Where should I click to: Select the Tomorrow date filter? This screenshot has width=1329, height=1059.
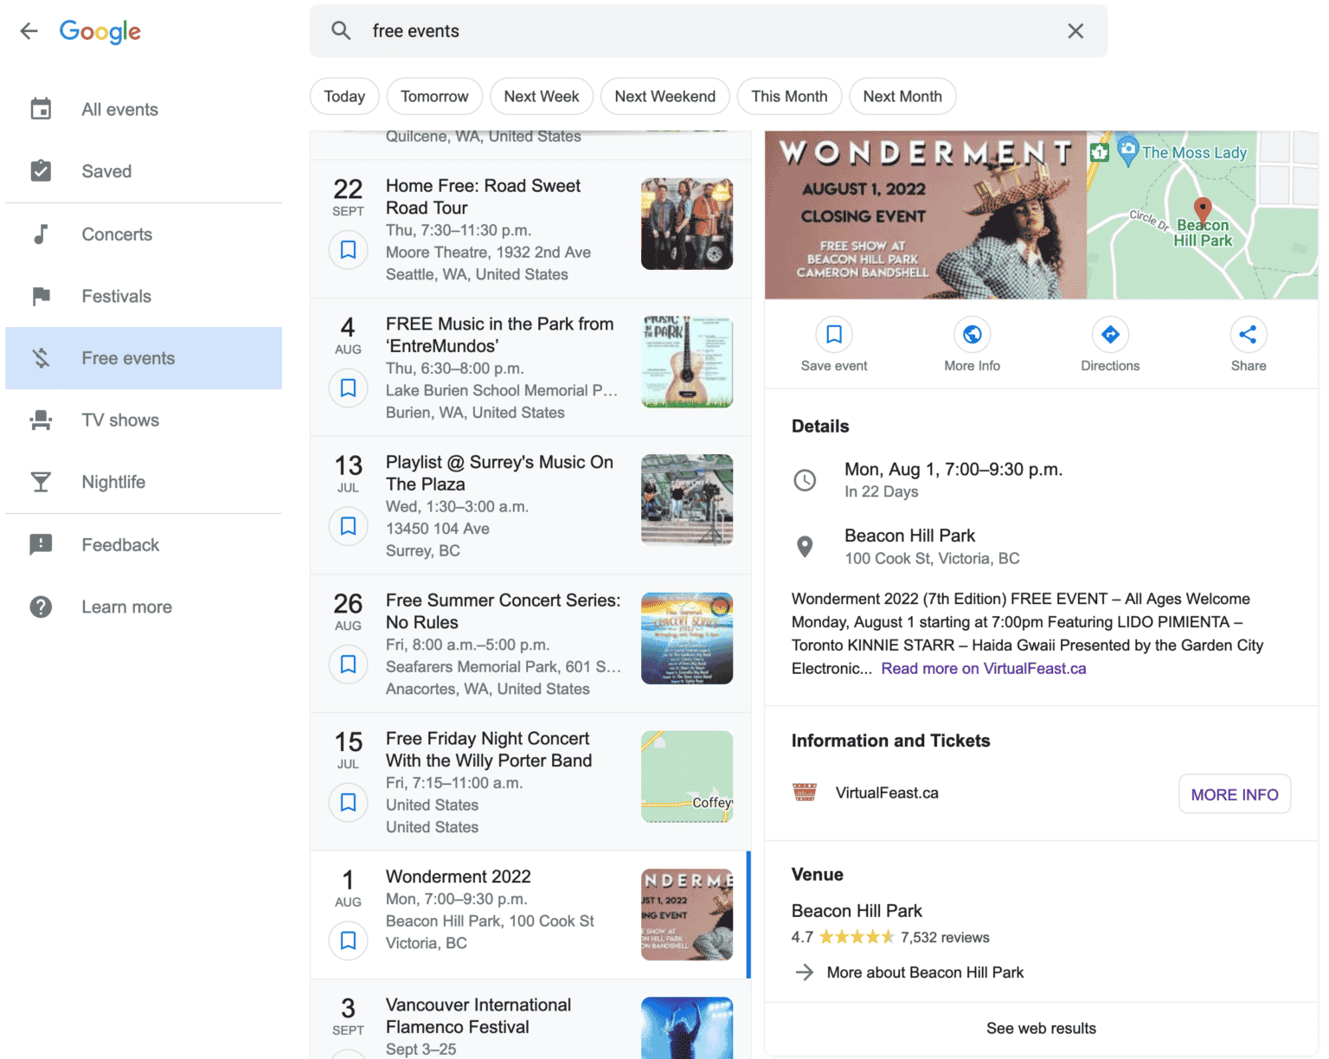pos(434,96)
